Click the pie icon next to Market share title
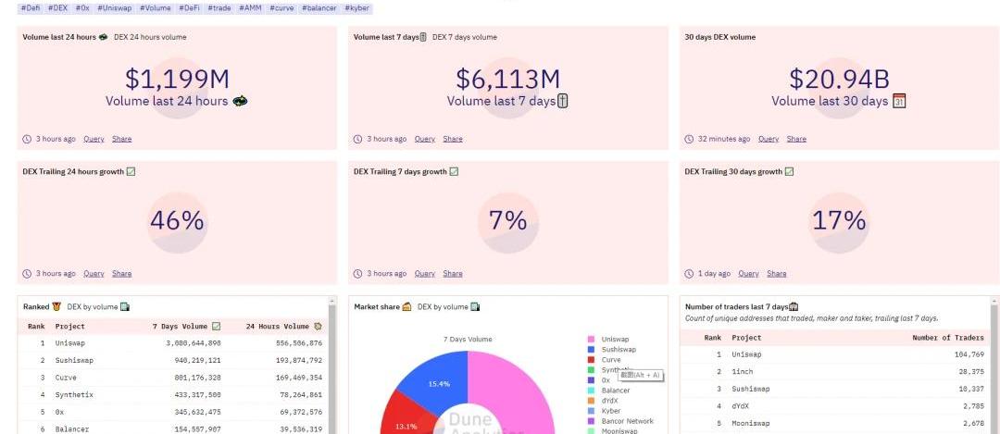This screenshot has width=1000, height=434. coord(406,306)
